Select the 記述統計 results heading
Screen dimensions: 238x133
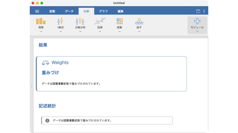click(x=47, y=106)
